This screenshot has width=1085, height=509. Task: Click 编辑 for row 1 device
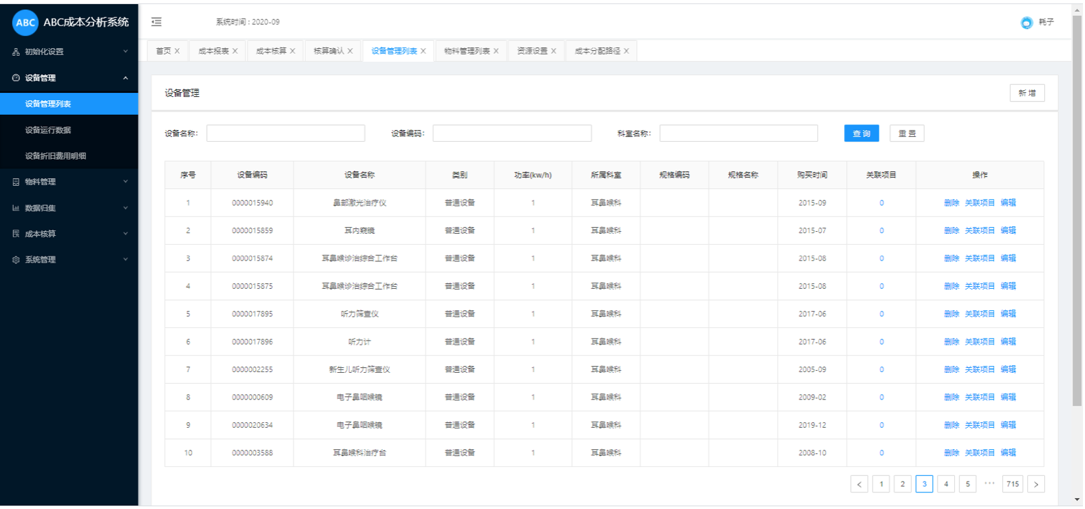(1008, 203)
